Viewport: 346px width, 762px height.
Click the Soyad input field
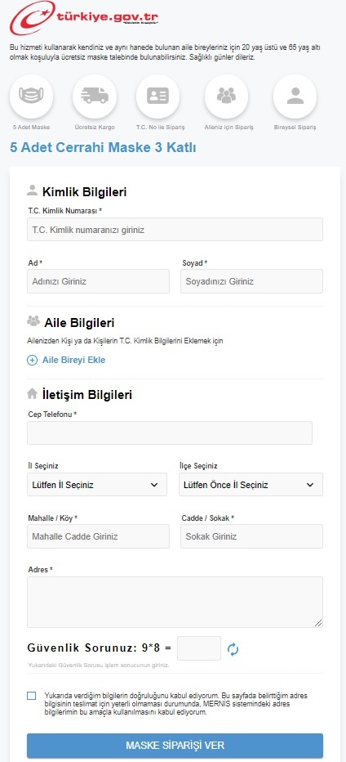(251, 281)
